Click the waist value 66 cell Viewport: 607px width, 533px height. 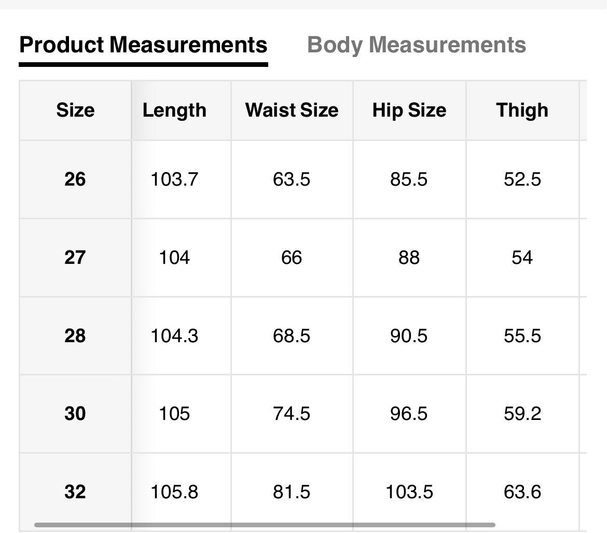click(x=292, y=258)
